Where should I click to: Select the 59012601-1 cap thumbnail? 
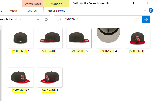pyautogui.click(x=50, y=77)
